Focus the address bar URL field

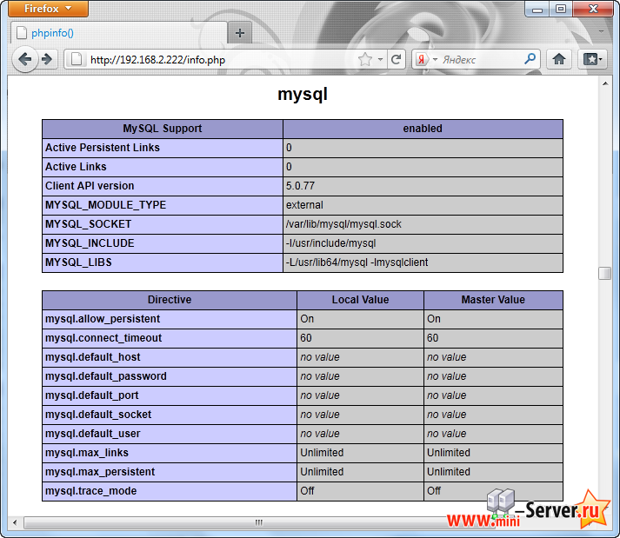click(223, 60)
